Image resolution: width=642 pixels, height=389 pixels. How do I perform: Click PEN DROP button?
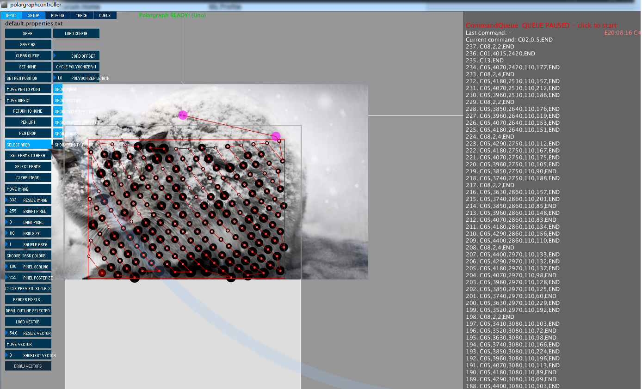coord(28,133)
